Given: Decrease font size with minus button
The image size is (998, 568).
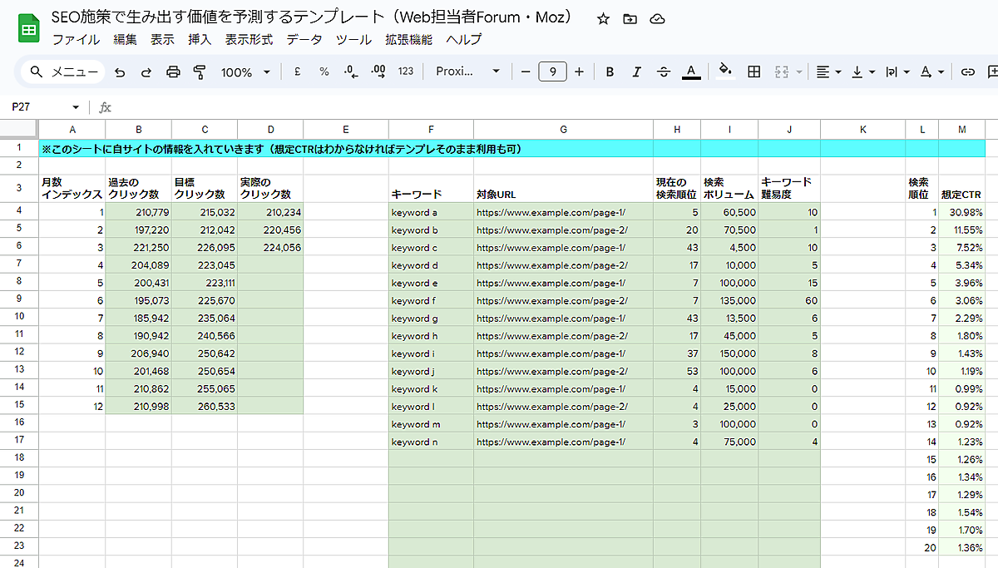Looking at the screenshot, I should 526,72.
